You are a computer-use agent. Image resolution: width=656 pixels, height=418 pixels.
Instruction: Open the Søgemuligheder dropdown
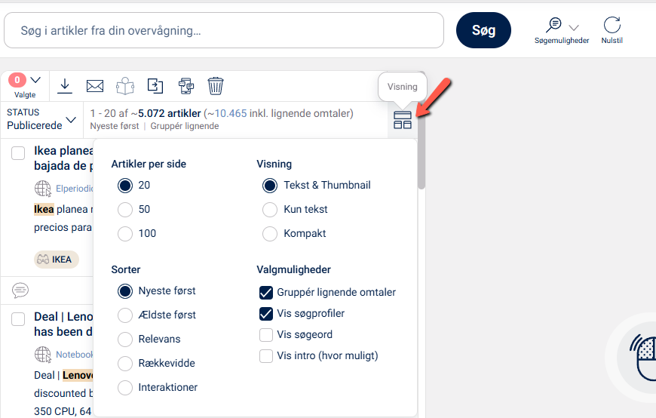point(561,29)
